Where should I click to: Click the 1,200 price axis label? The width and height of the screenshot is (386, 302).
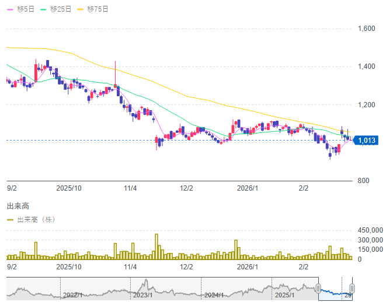[x=366, y=105]
